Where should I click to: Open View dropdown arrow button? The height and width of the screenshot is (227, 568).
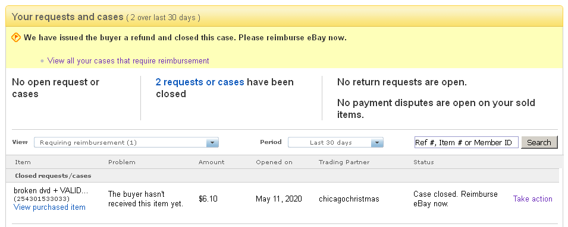tap(212, 143)
